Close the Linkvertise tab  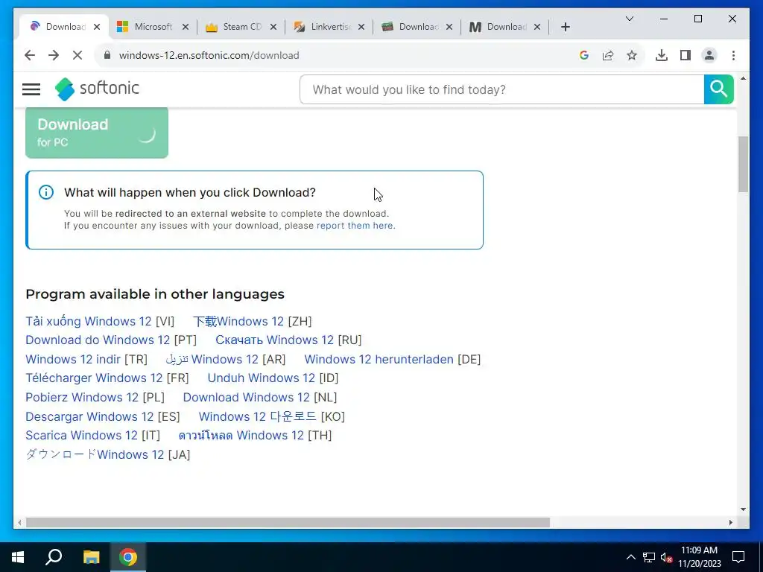(361, 27)
